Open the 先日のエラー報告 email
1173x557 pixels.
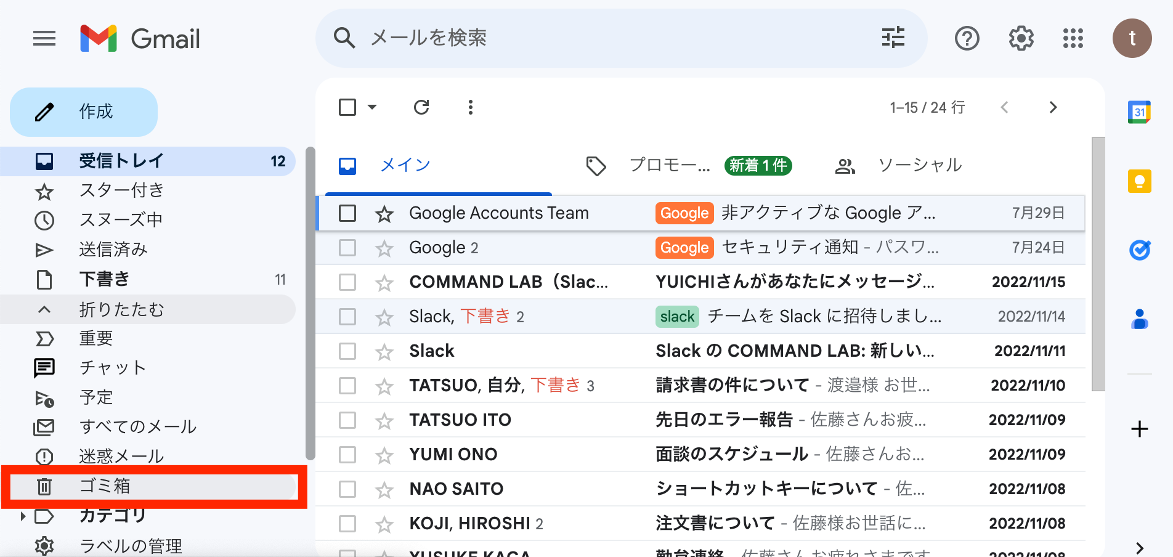(x=700, y=420)
